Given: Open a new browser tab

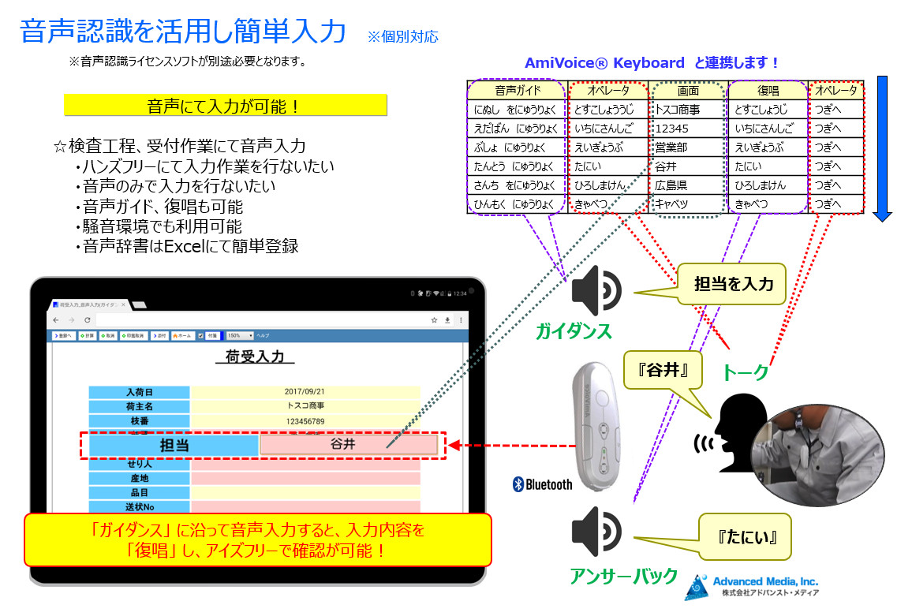Looking at the screenshot, I should [x=139, y=304].
